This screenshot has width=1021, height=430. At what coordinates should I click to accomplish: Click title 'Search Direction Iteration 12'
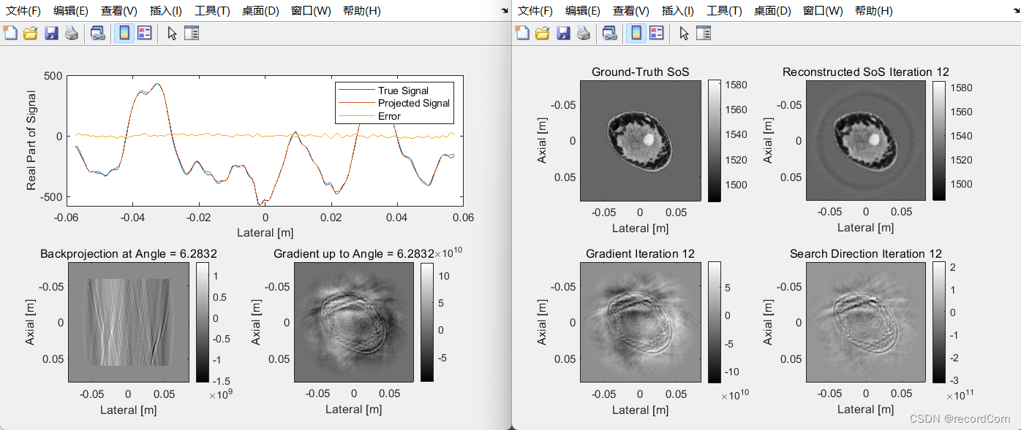[866, 253]
